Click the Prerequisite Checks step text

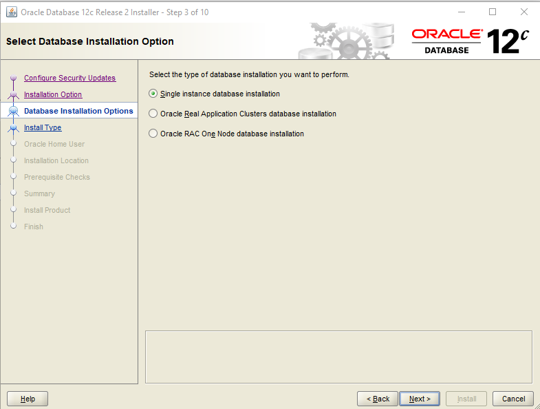point(57,177)
